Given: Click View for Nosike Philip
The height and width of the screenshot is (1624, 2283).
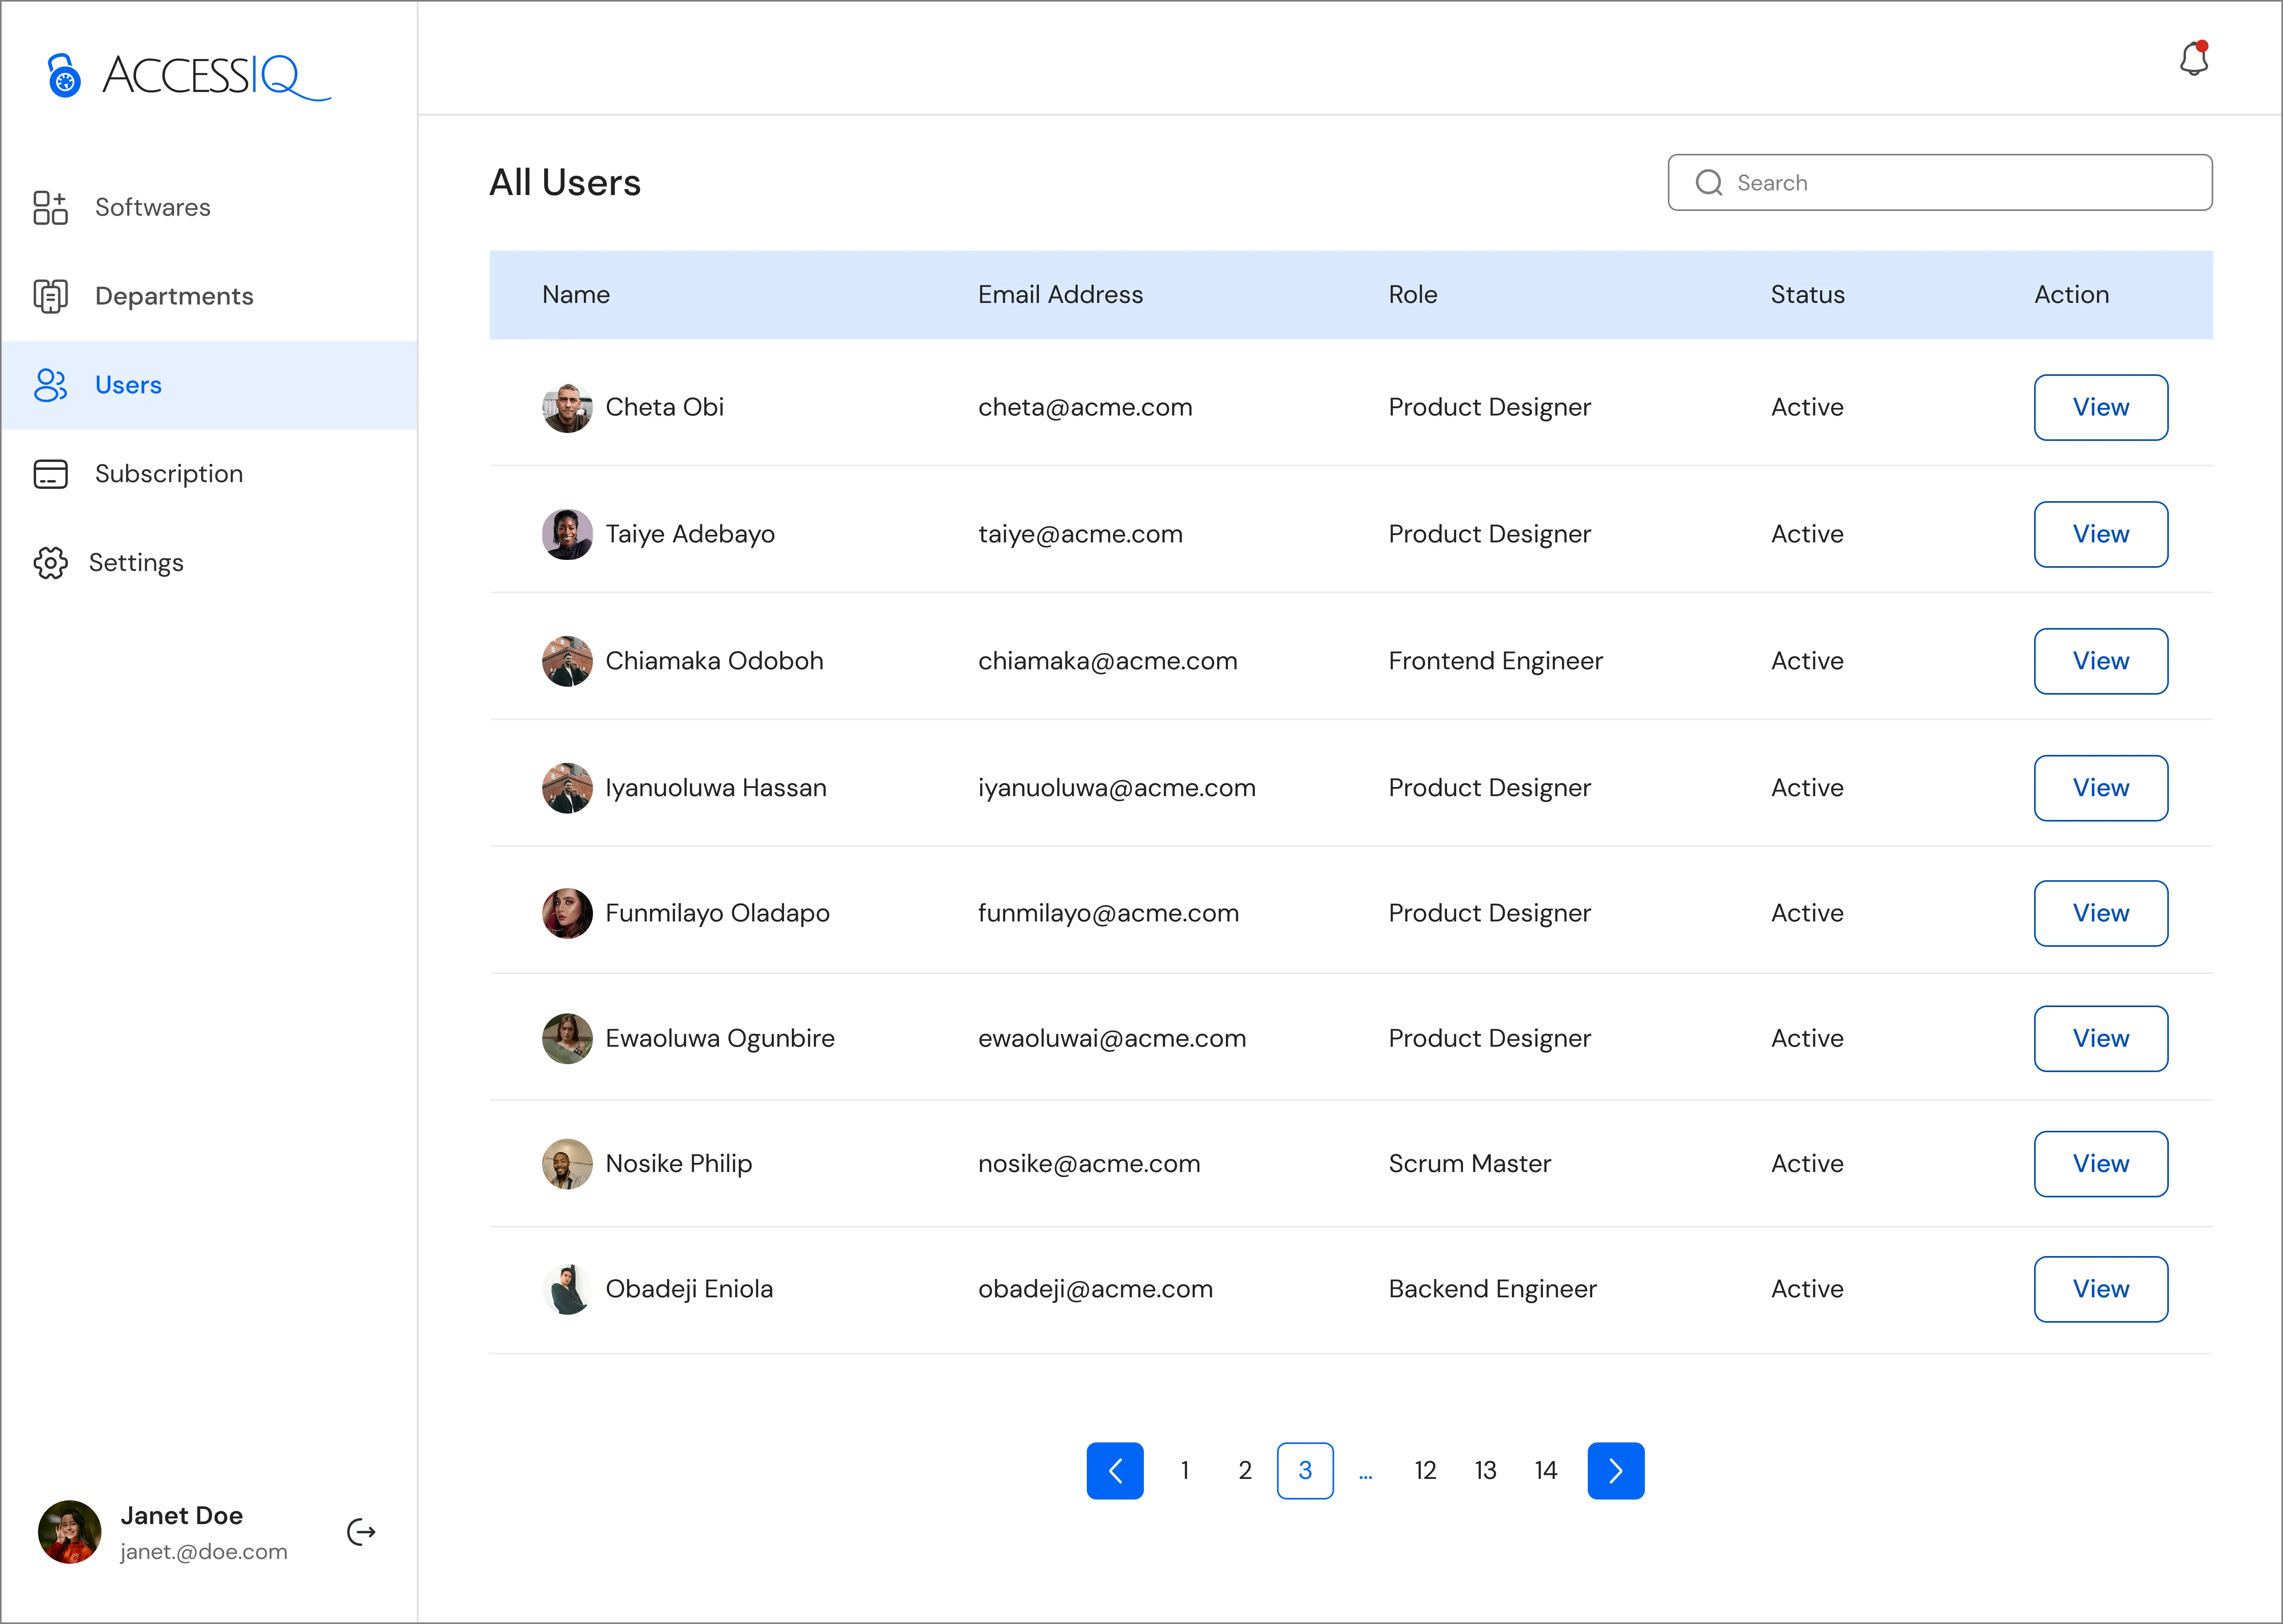Looking at the screenshot, I should (x=2100, y=1163).
